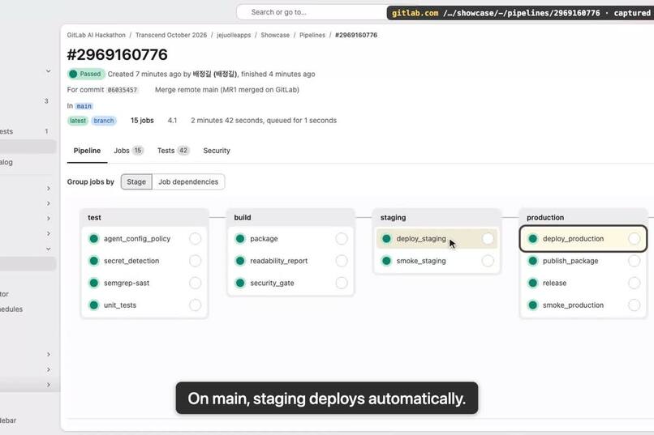The image size is (654, 435).
Task: Retry the agent_config_policy job using its action button
Action: tap(195, 238)
